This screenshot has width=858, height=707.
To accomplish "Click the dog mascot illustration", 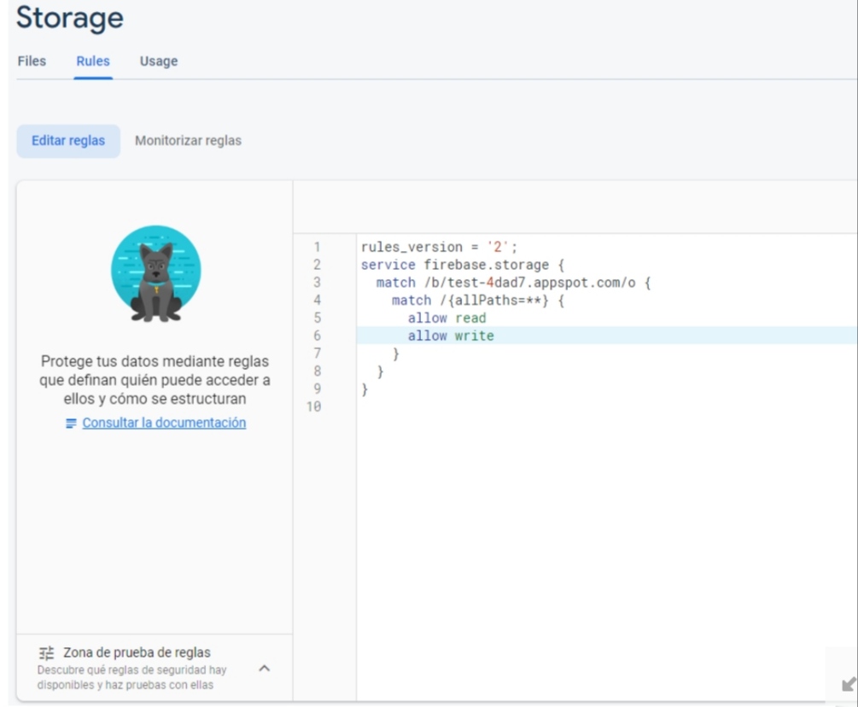I will coord(156,274).
